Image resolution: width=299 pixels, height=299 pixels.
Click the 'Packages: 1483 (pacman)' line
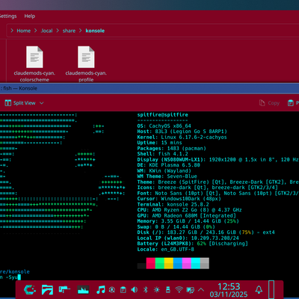click(171, 149)
